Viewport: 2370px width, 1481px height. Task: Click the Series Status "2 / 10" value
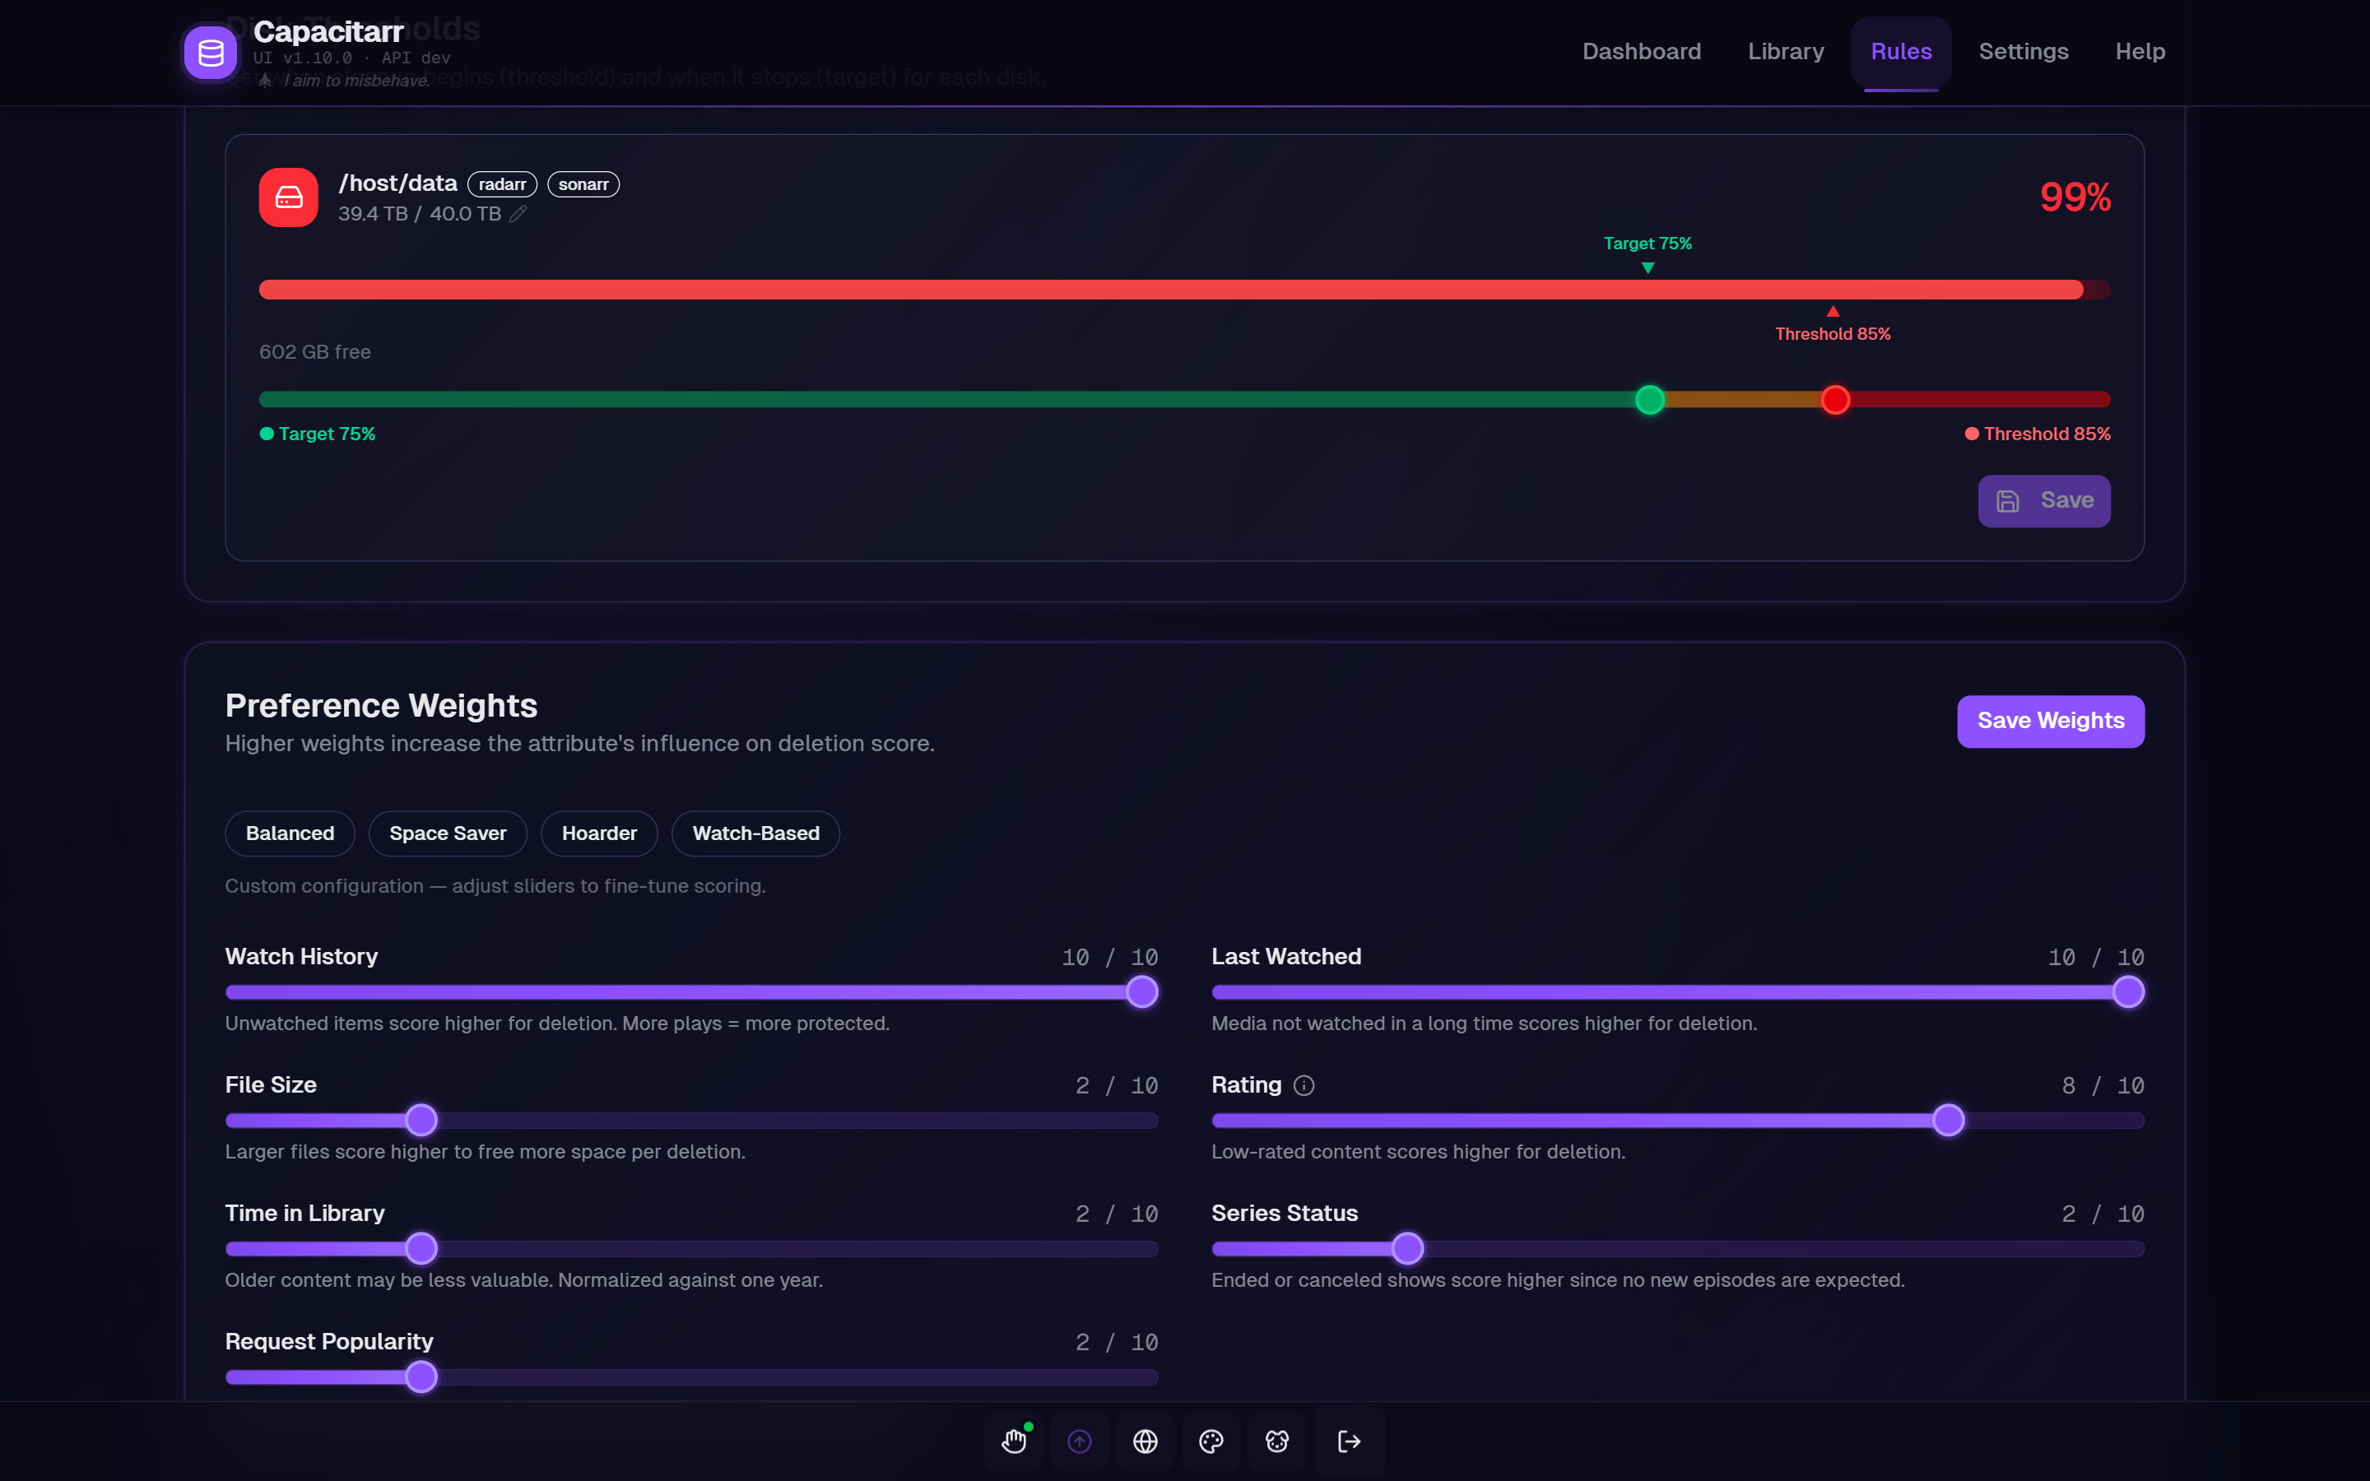(2103, 1214)
